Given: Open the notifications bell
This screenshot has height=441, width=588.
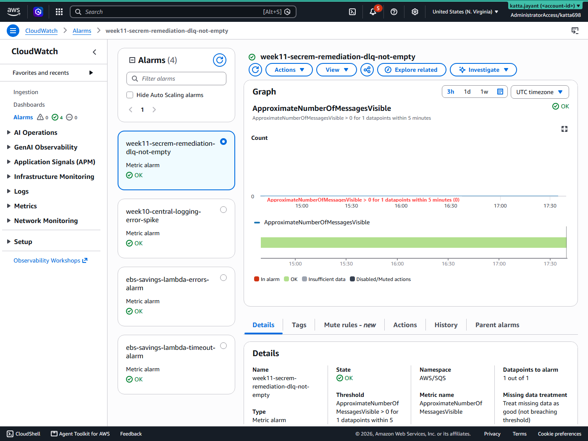Looking at the screenshot, I should pyautogui.click(x=373, y=12).
